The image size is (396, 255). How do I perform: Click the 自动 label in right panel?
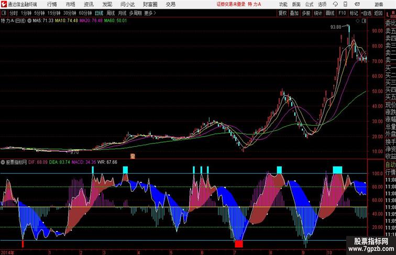[390, 165]
